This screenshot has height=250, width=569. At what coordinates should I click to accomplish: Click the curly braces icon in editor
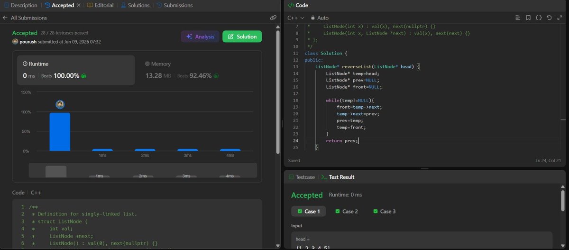539,18
